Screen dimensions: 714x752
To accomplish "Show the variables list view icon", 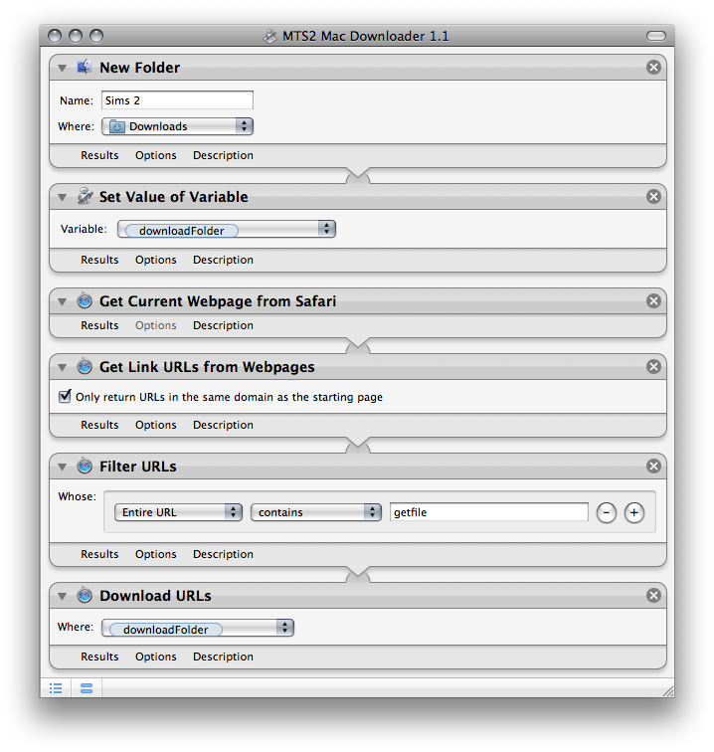I will [x=87, y=688].
